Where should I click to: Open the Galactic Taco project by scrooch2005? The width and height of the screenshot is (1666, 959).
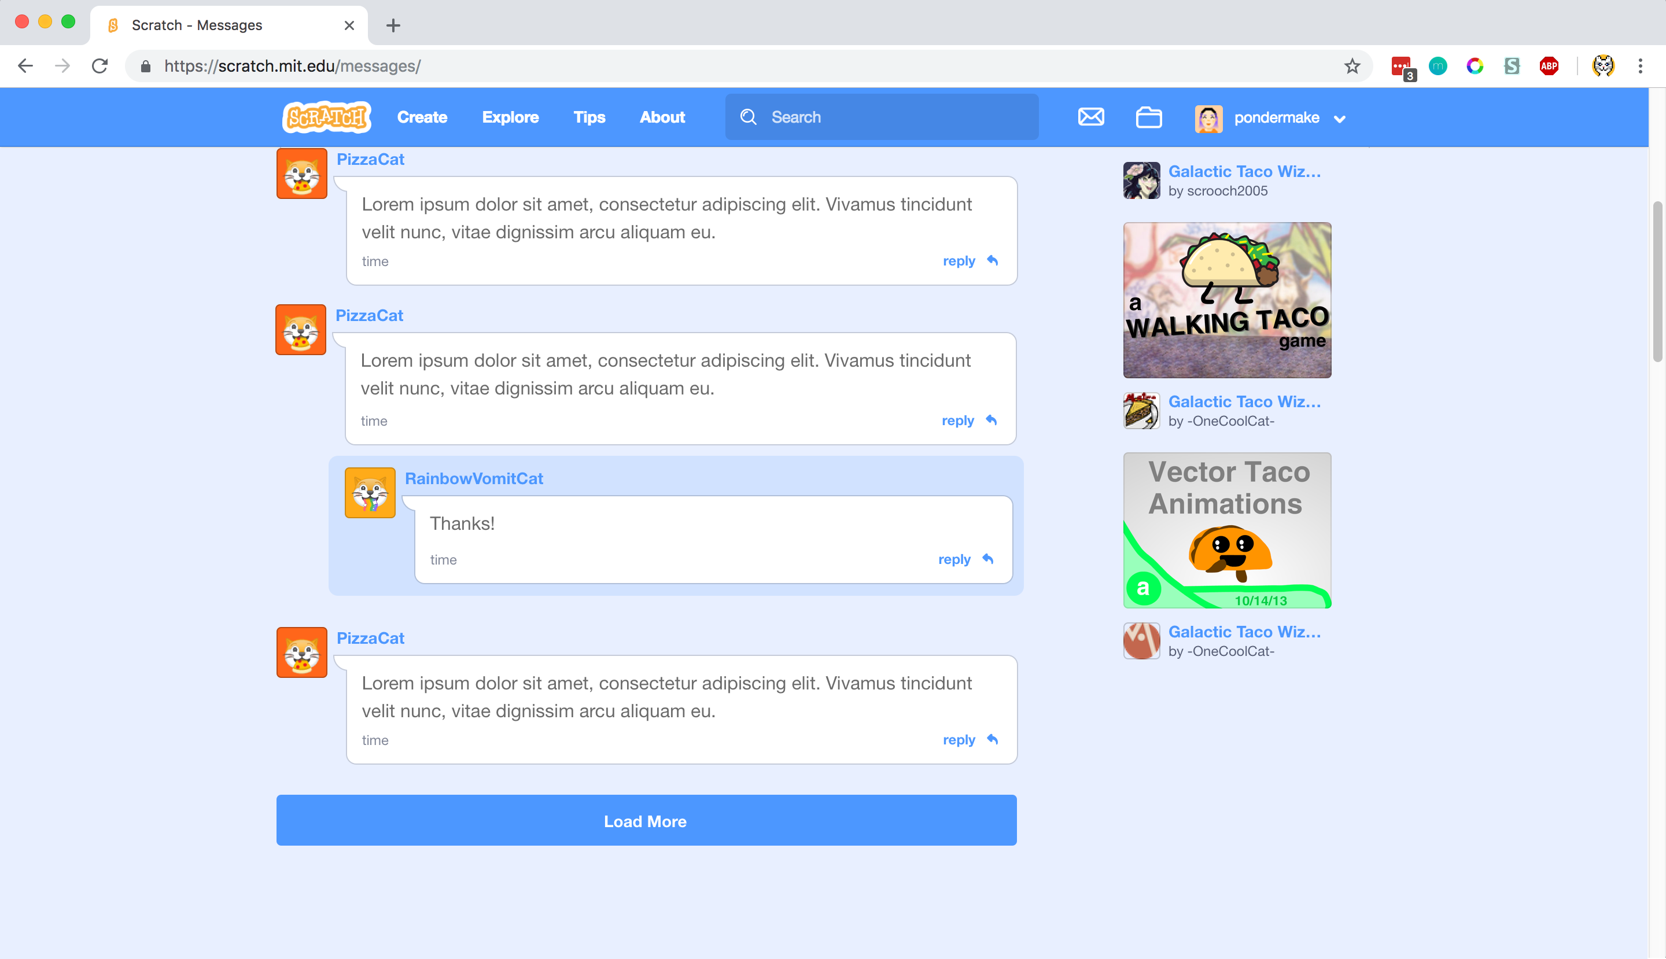(1244, 171)
